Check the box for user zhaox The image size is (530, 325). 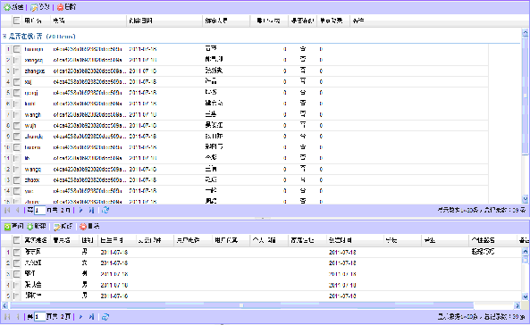coord(17,179)
